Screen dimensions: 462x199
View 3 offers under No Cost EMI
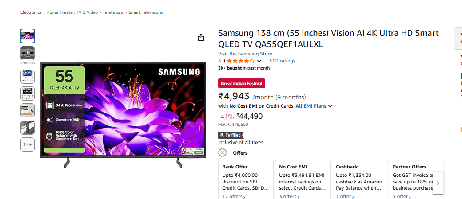(x=289, y=196)
